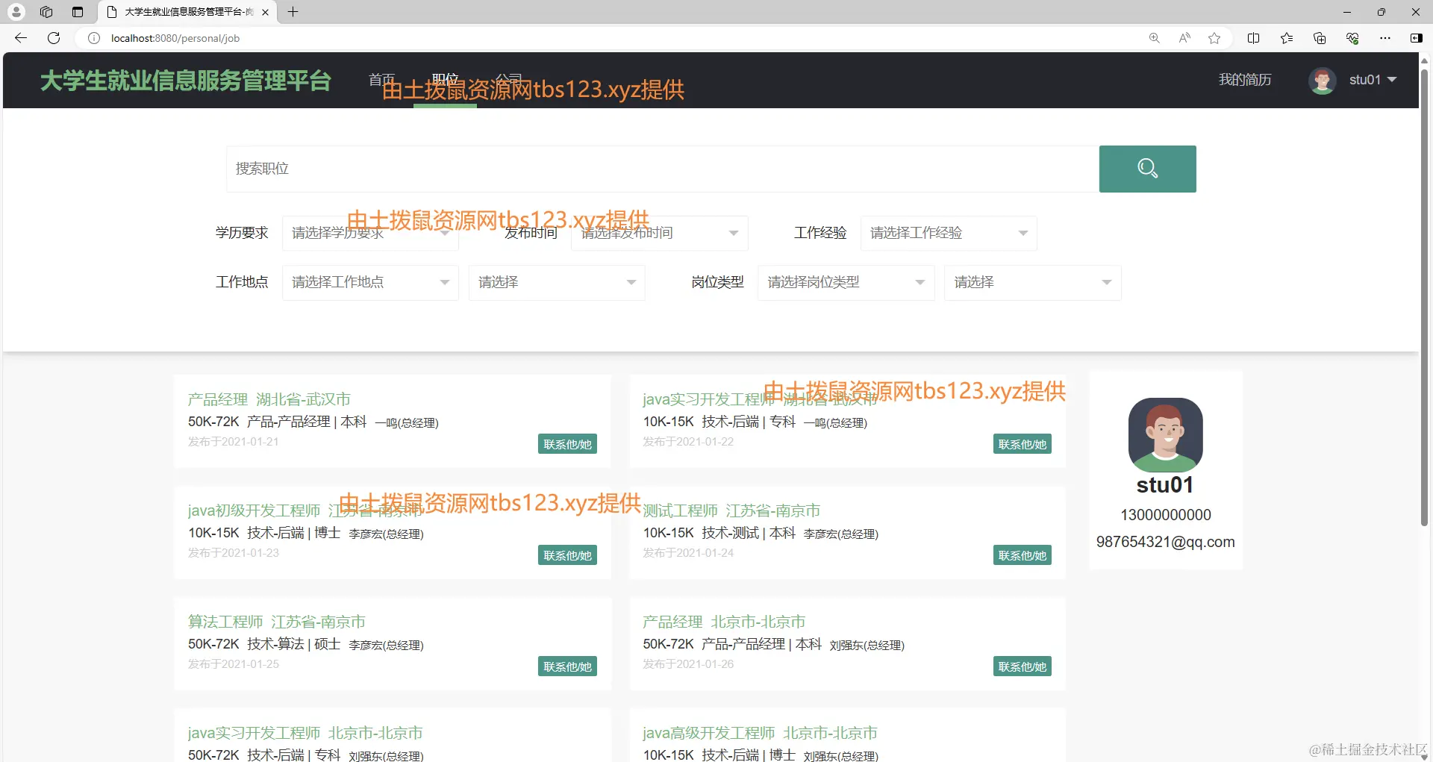View site information icon in address bar
The height and width of the screenshot is (762, 1433).
pos(94,38)
